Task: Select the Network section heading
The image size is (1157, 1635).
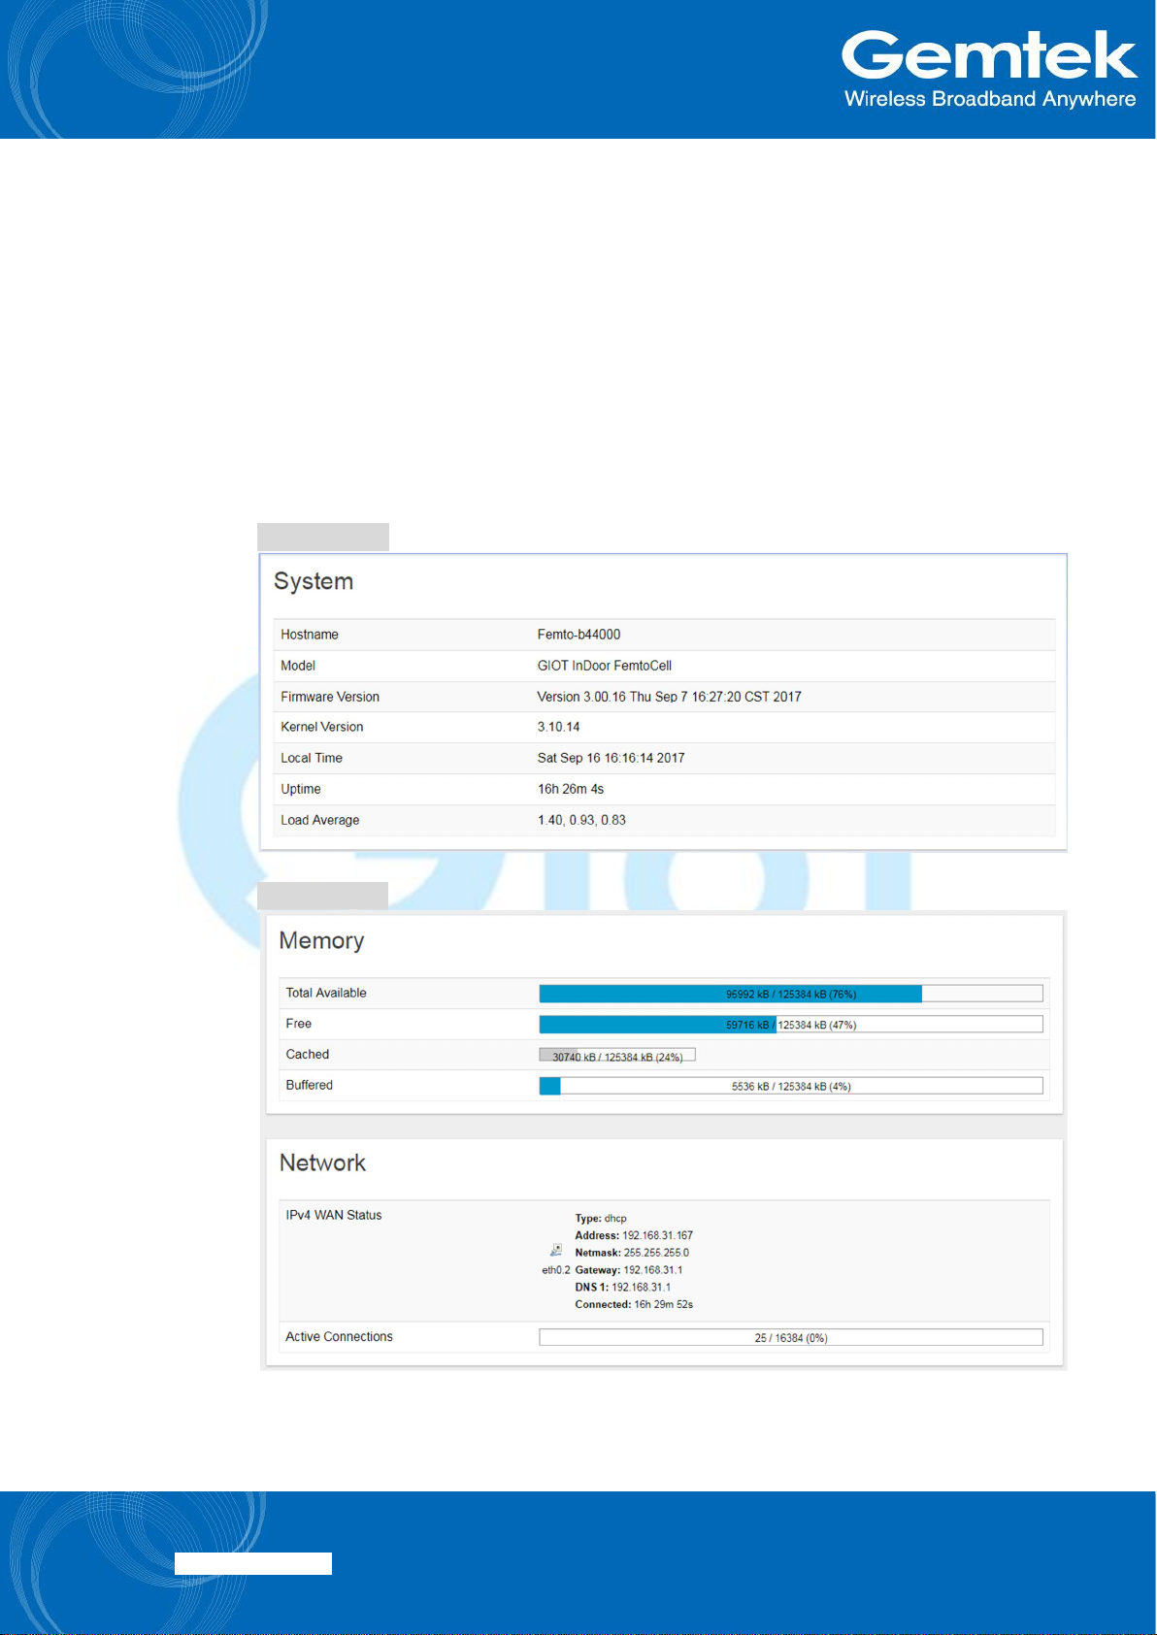Action: pyautogui.click(x=322, y=1162)
